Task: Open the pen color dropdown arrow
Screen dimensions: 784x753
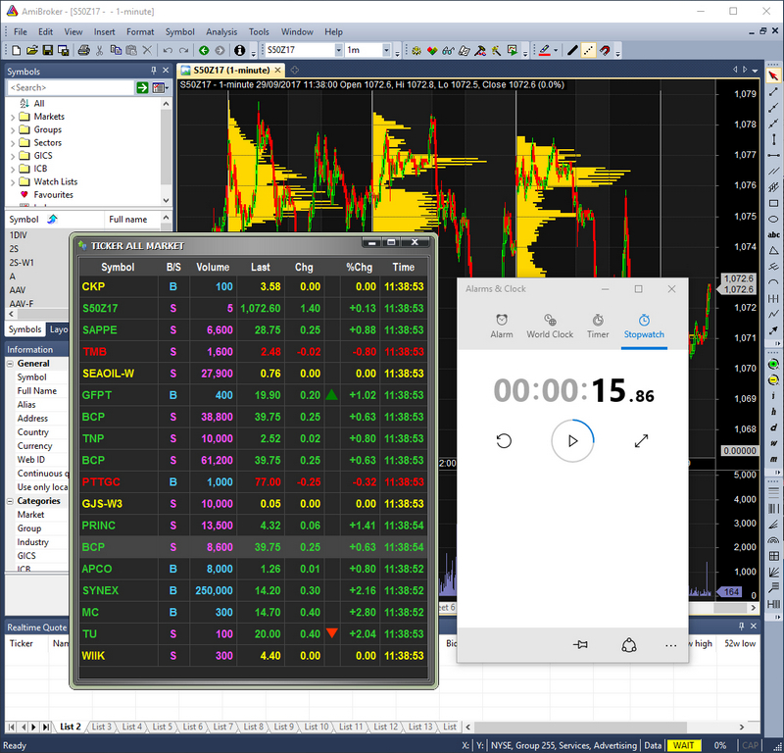Action: tap(556, 50)
